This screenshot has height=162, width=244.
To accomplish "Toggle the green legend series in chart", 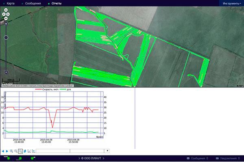I will pos(65,90).
